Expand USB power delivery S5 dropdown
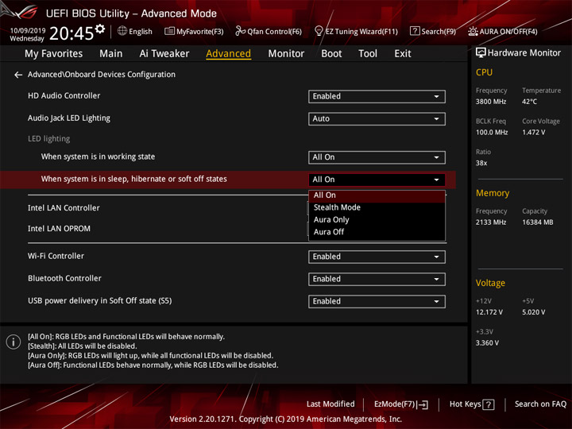This screenshot has height=429, width=572. click(x=377, y=301)
